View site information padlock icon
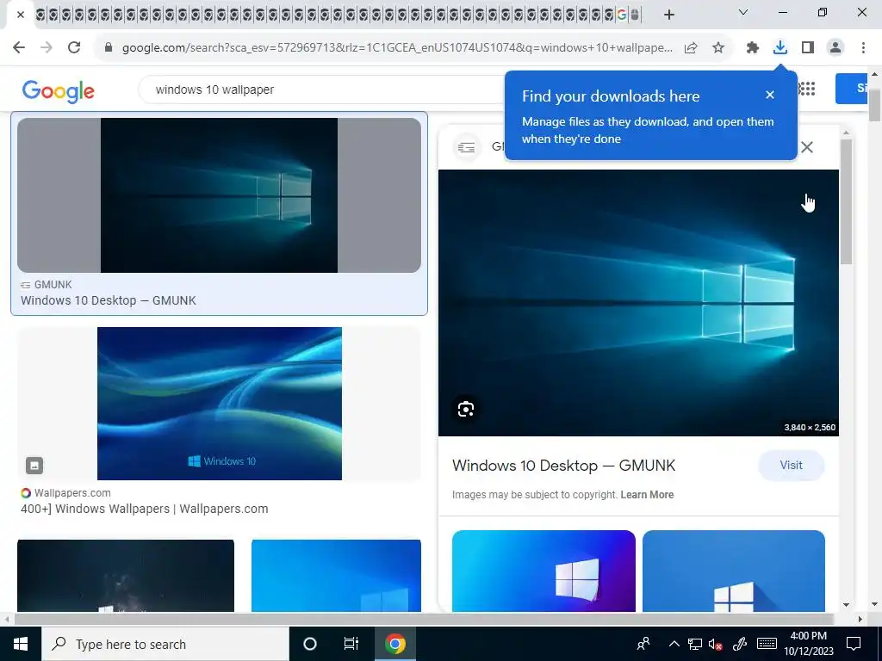Image resolution: width=882 pixels, height=661 pixels. tap(109, 48)
